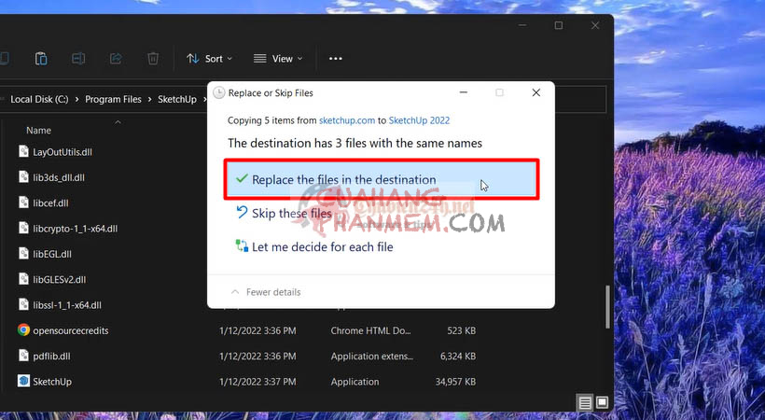Minimize the File Explorer window
This screenshot has width=765, height=420.
pos(522,25)
